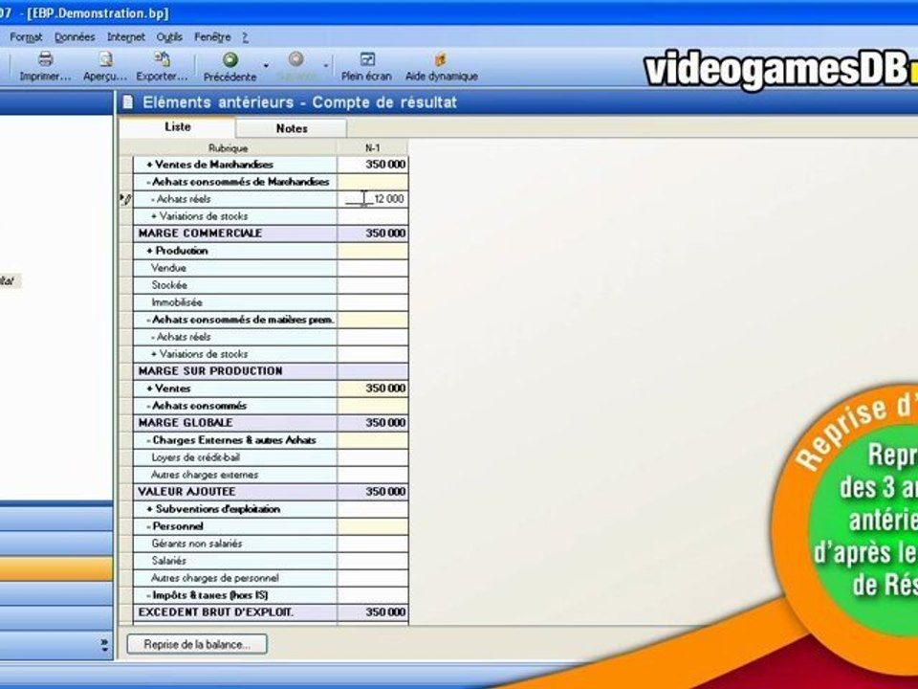918x689 pixels.
Task: Click the Reprise de la balance button
Action: pos(197,644)
